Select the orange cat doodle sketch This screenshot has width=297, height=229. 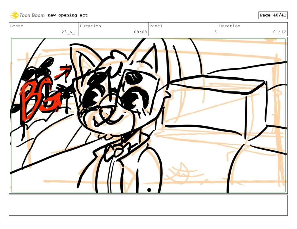182,173
